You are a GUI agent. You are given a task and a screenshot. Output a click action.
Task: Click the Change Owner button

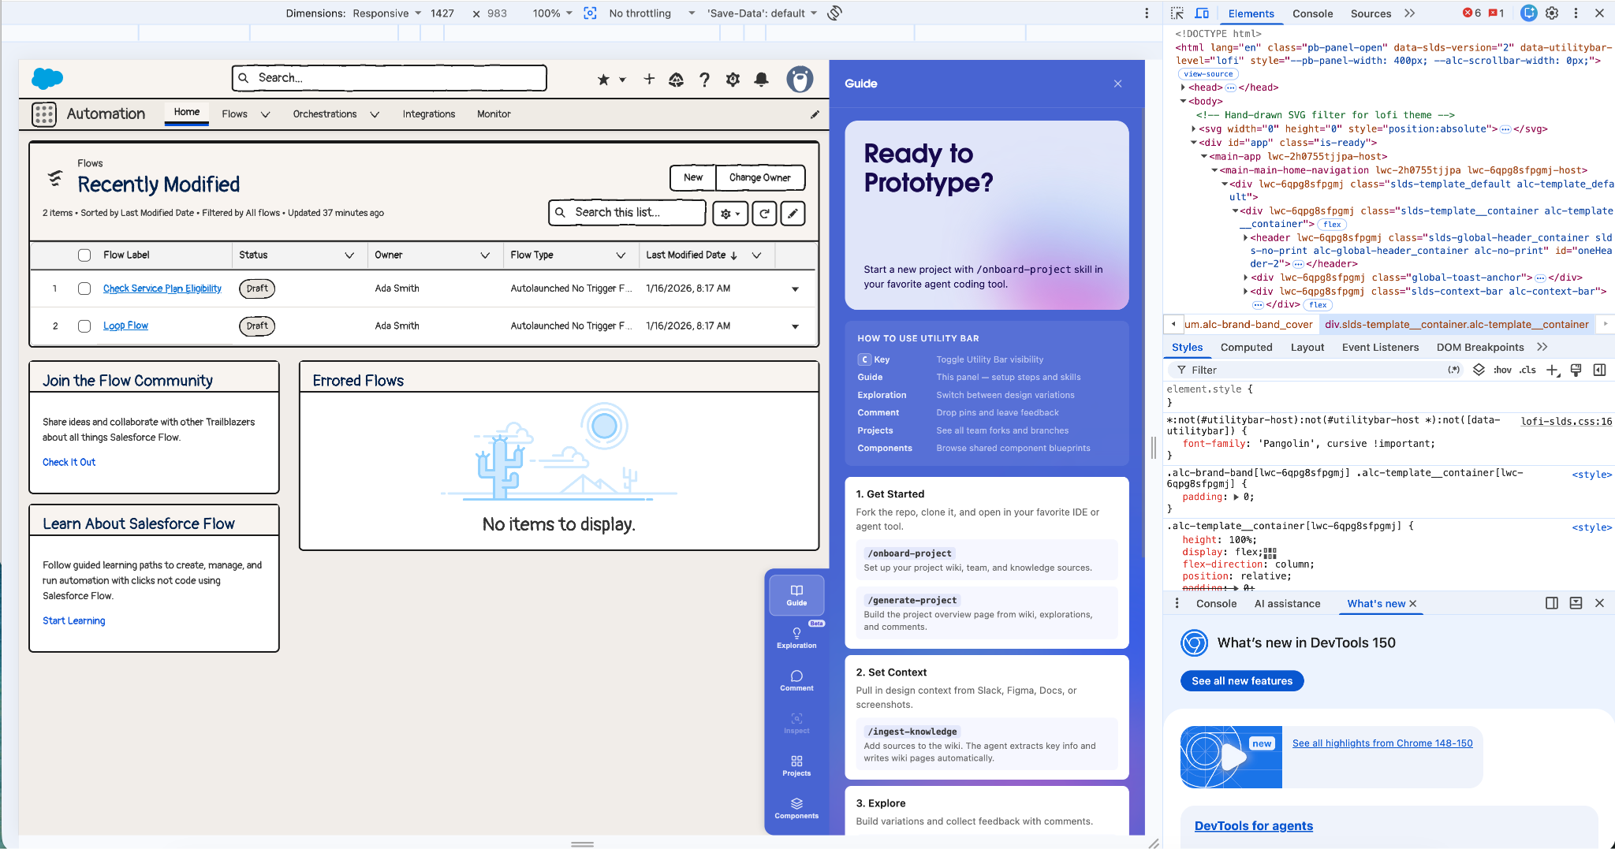pos(760,178)
